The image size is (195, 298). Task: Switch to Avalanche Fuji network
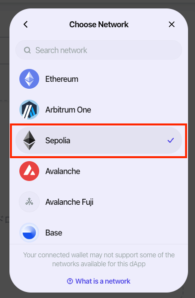tap(99, 202)
